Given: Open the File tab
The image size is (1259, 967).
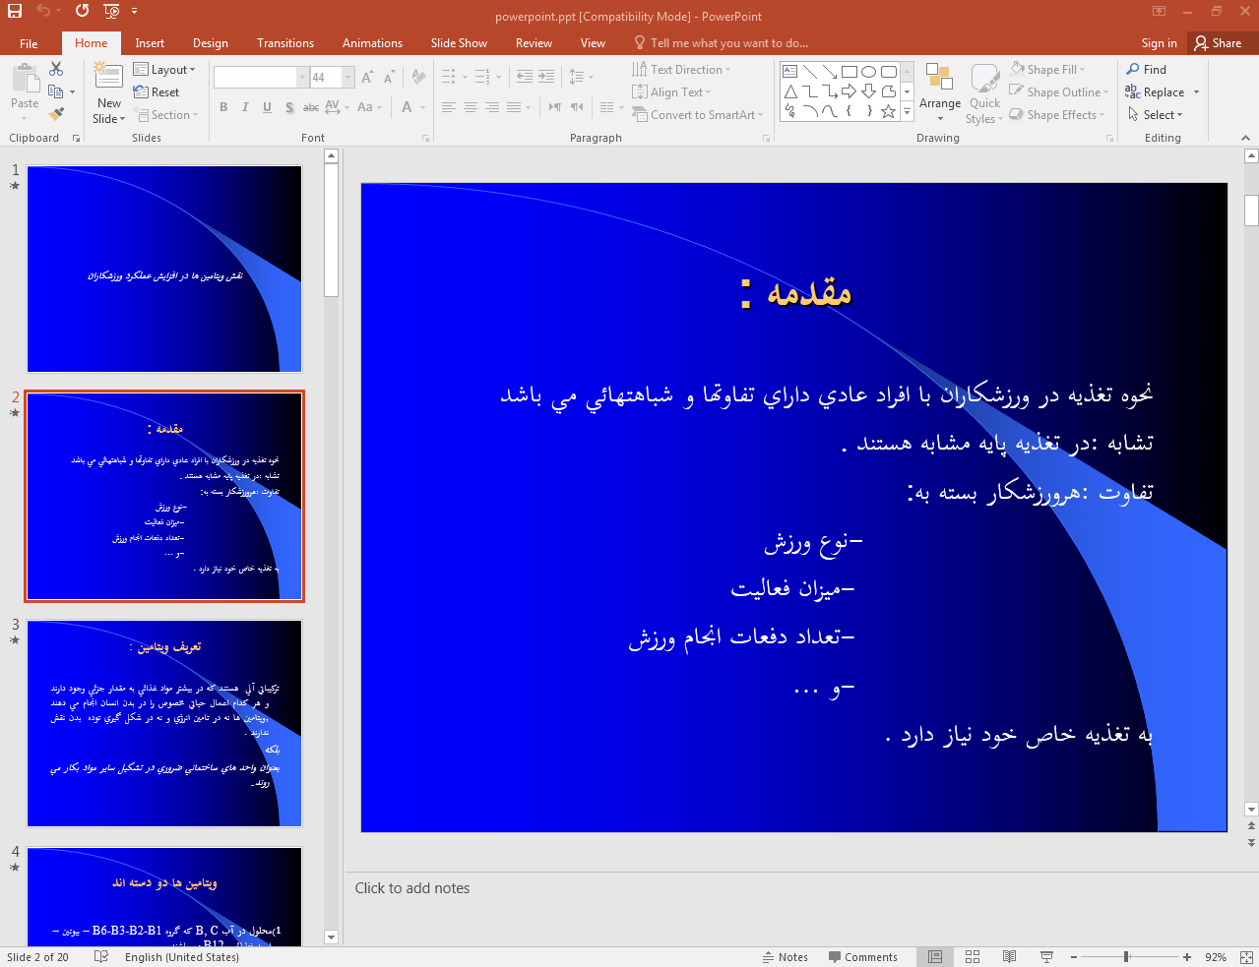Looking at the screenshot, I should (29, 43).
